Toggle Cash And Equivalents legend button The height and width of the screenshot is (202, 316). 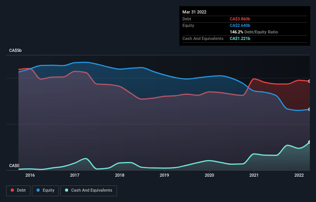tap(89, 190)
